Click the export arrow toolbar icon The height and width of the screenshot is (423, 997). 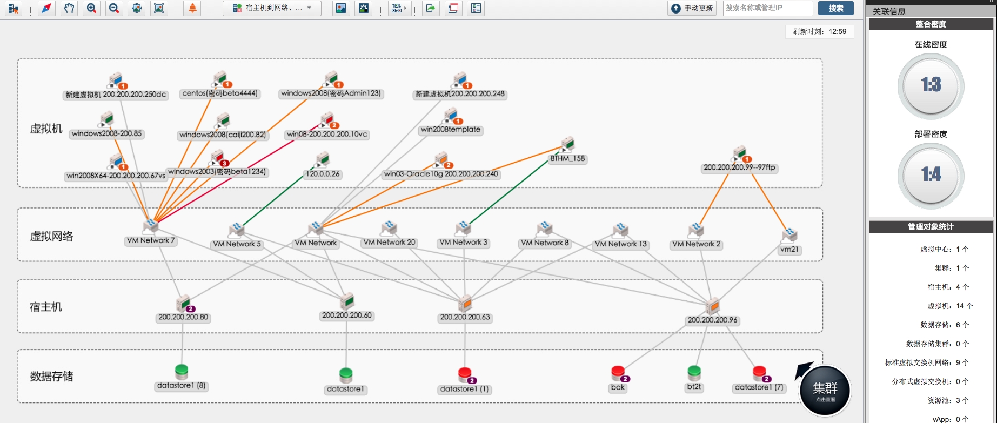[430, 8]
